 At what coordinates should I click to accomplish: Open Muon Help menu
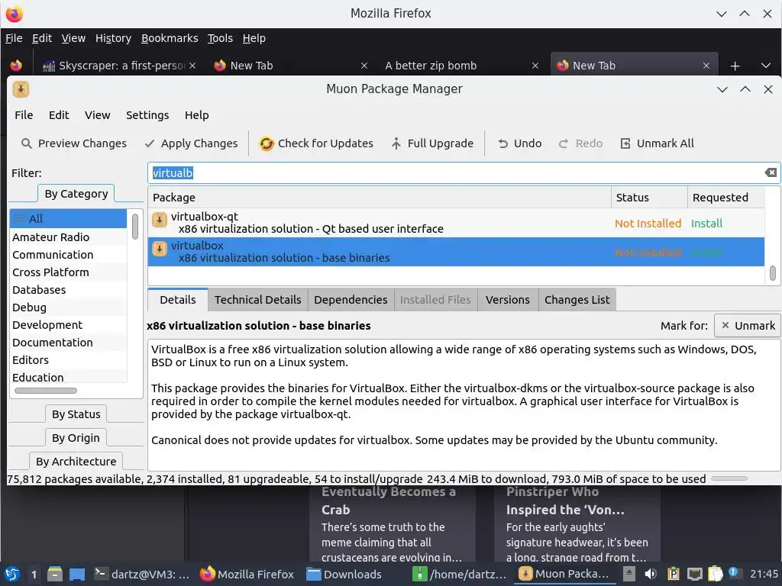pos(196,115)
